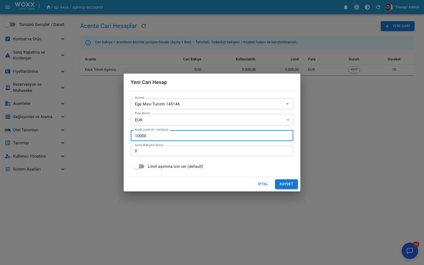Click the YENİ CARİ button
Screen dimensions: 424x265
(x=397, y=26)
